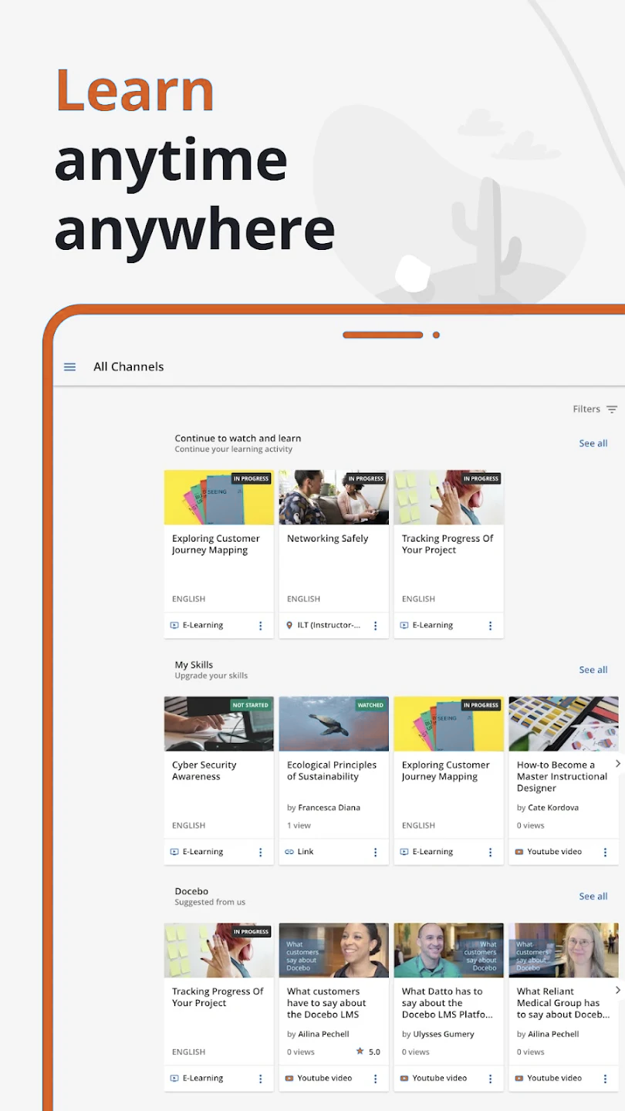The width and height of the screenshot is (625, 1111).
Task: Open options menu for Networking Safely card
Action: coord(376,626)
